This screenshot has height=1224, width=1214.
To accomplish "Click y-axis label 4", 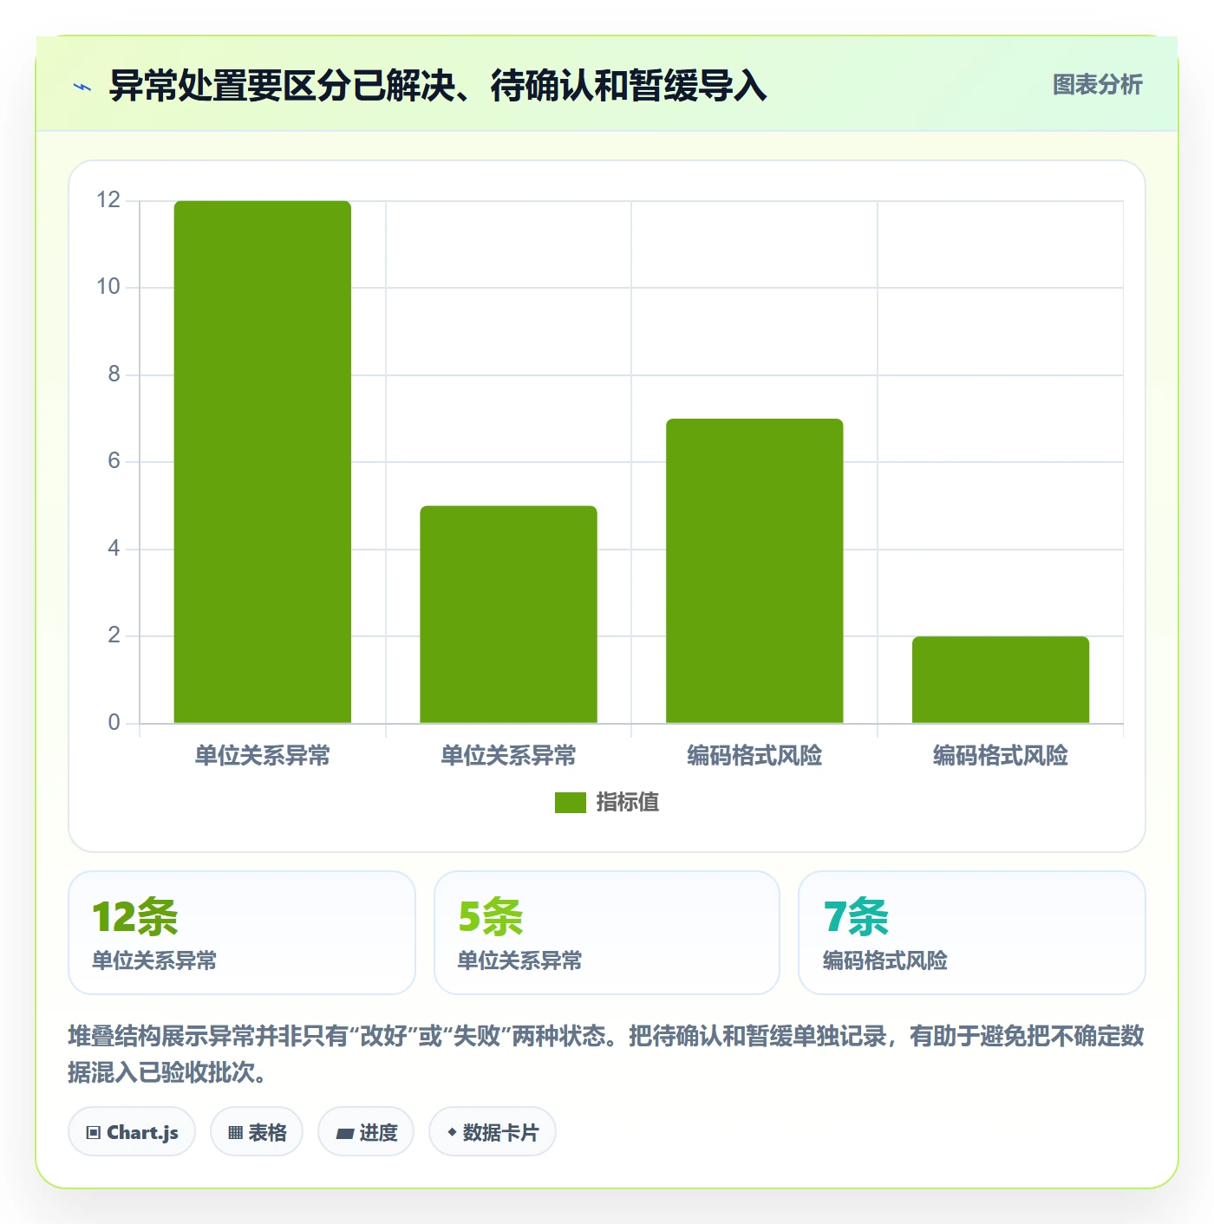I will pyautogui.click(x=114, y=549).
